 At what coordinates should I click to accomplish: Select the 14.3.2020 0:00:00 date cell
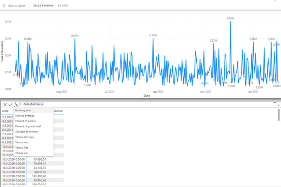14,164
